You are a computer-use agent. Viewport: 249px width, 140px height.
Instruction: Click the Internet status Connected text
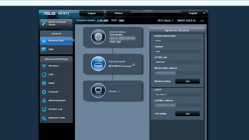click(116, 35)
